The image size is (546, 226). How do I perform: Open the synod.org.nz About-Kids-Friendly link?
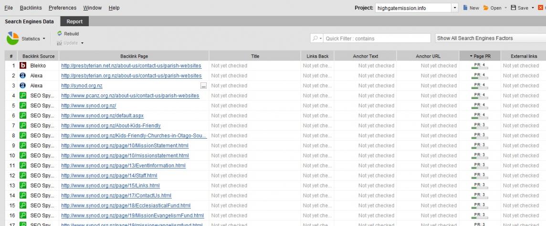point(111,126)
